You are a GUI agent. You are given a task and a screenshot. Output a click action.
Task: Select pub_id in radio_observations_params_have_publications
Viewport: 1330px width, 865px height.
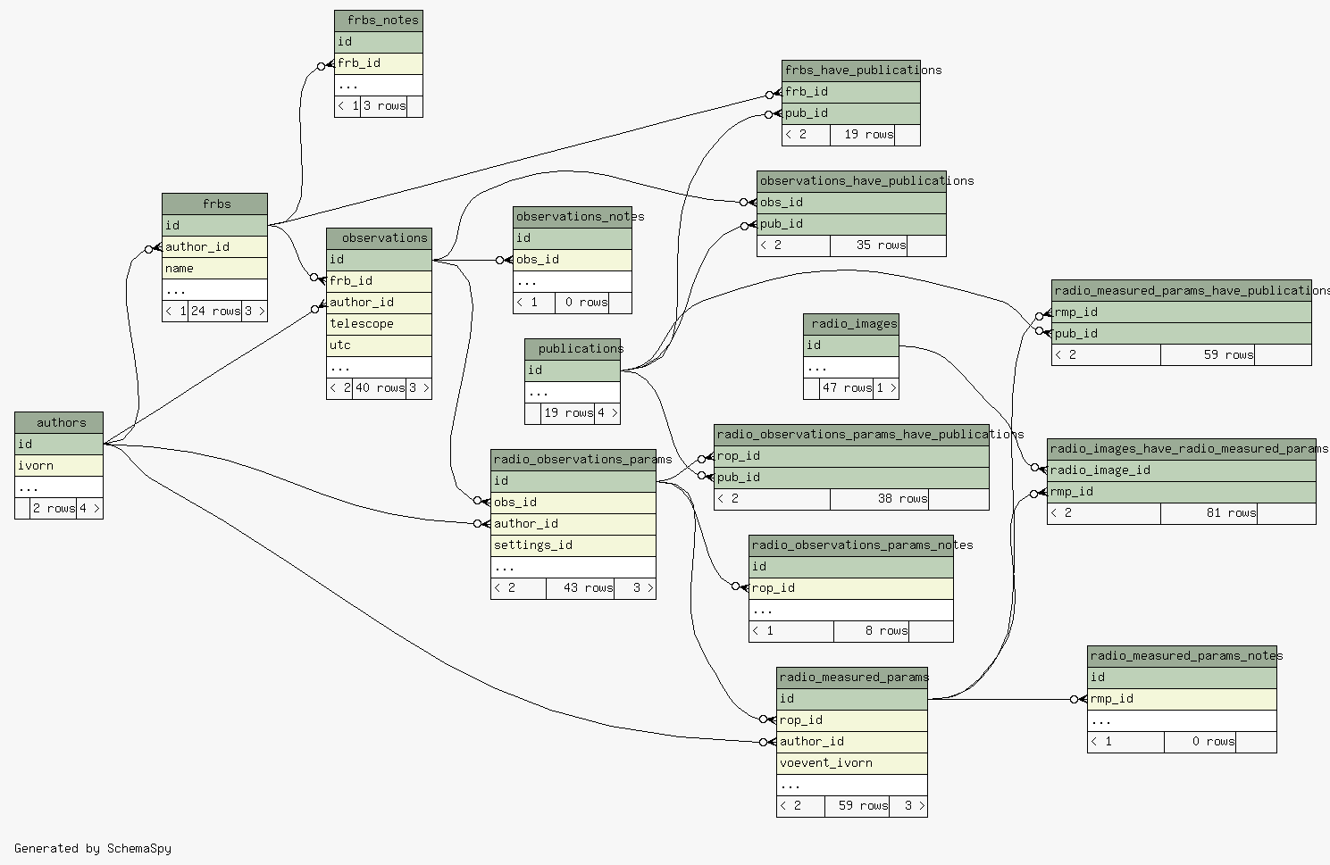point(851,478)
